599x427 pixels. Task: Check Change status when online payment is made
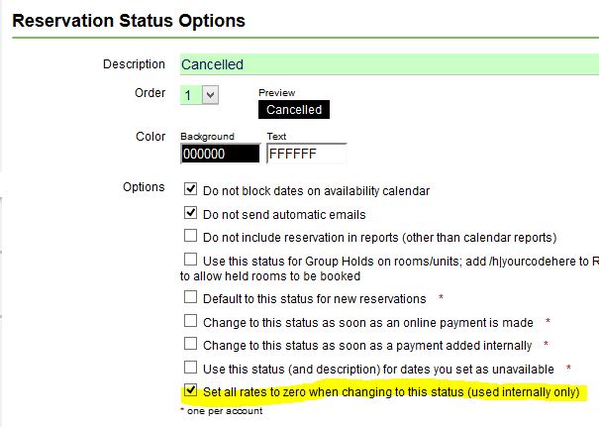click(191, 322)
